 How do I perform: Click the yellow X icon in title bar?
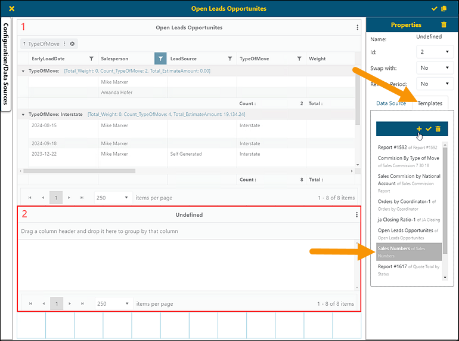(11, 8)
